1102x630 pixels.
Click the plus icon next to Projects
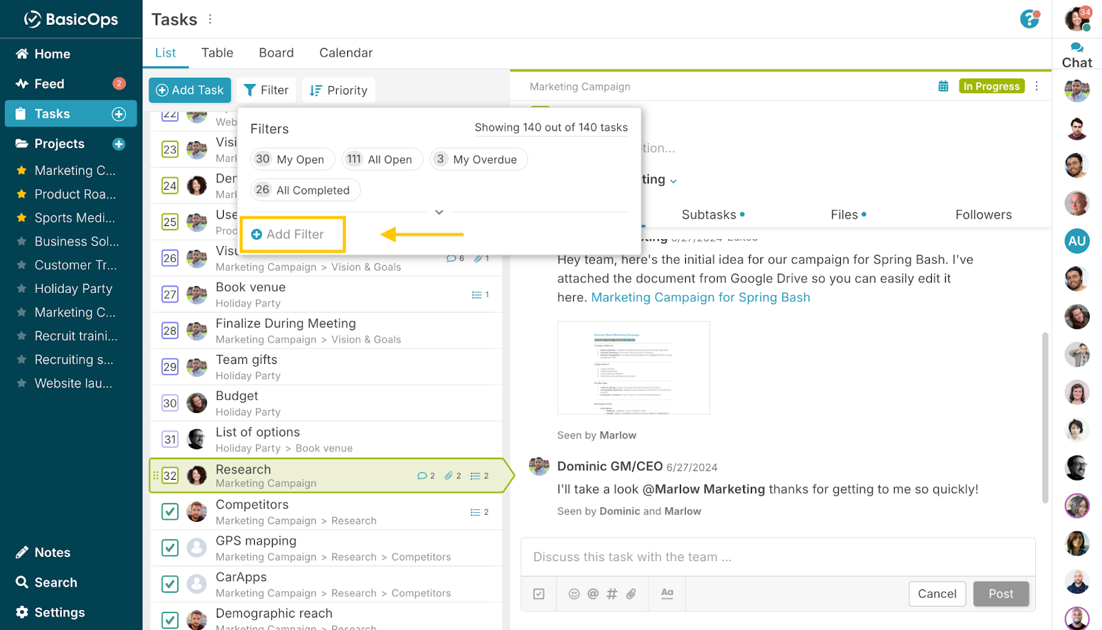click(118, 143)
